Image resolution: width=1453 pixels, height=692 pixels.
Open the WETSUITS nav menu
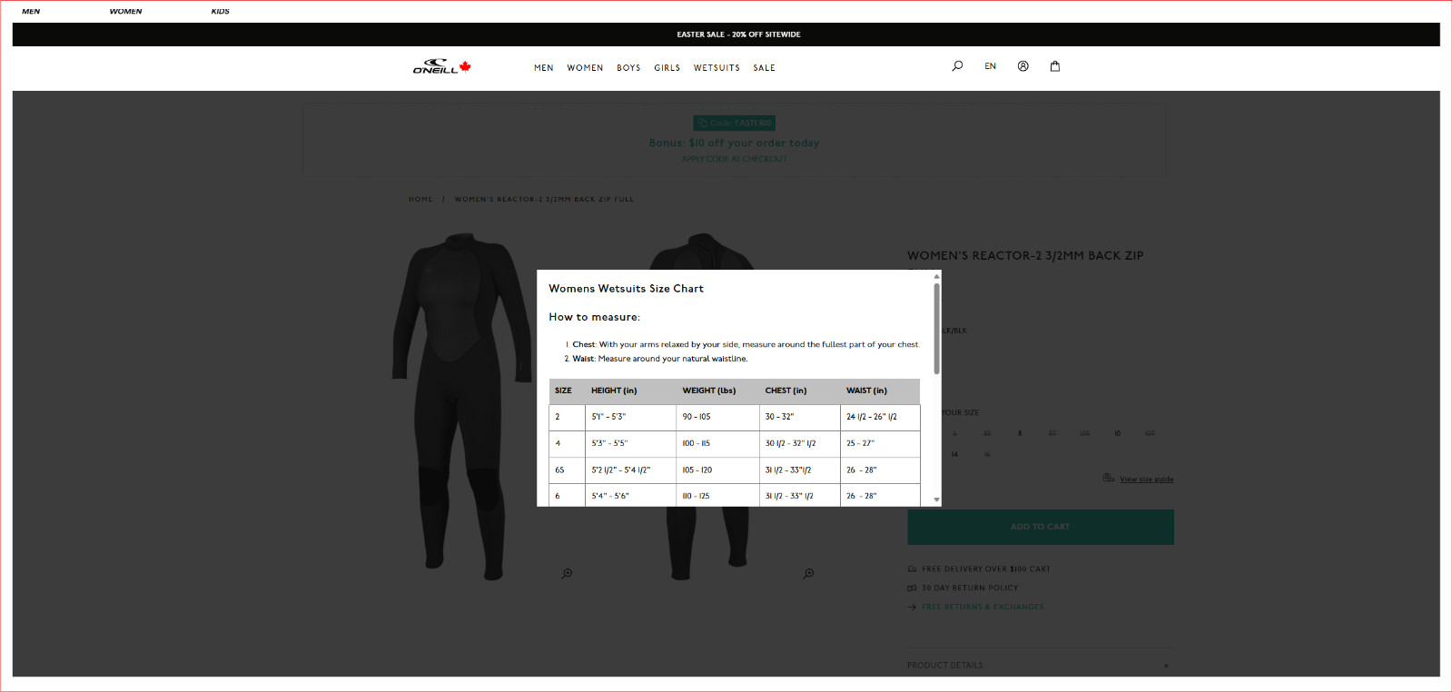coord(717,68)
